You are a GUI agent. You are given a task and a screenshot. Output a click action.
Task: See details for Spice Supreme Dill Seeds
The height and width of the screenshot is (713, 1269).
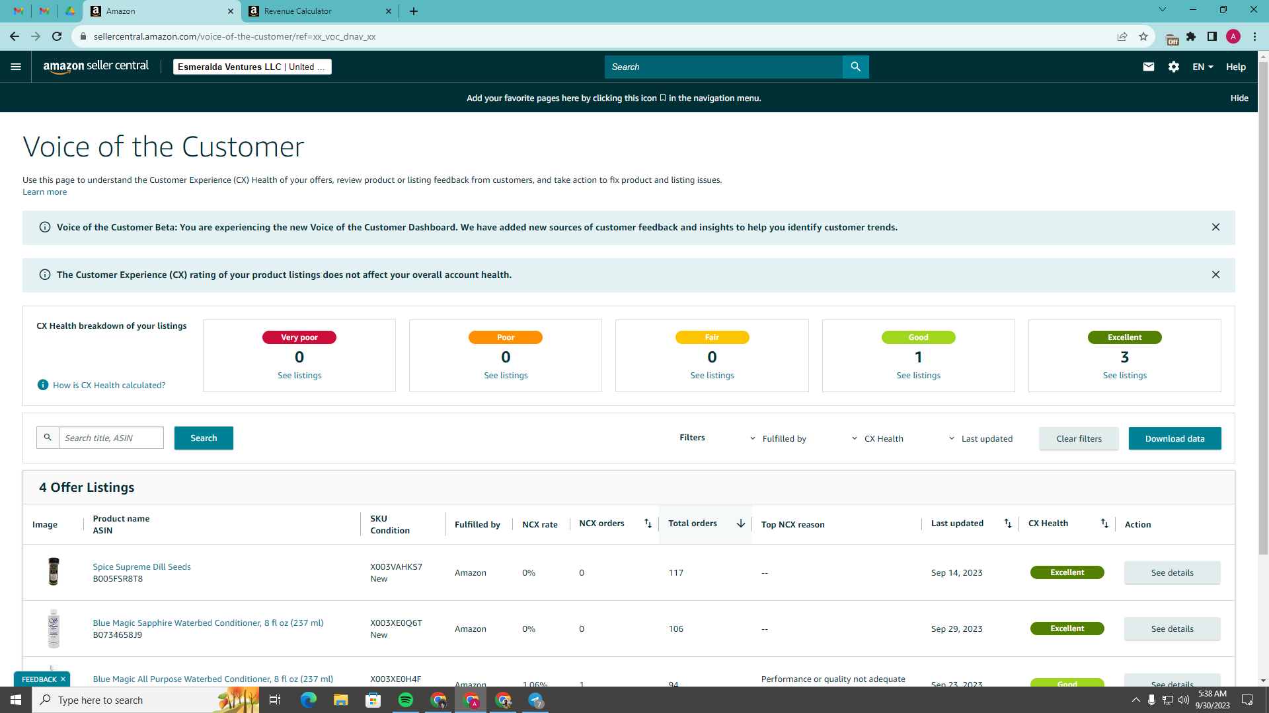click(1172, 573)
